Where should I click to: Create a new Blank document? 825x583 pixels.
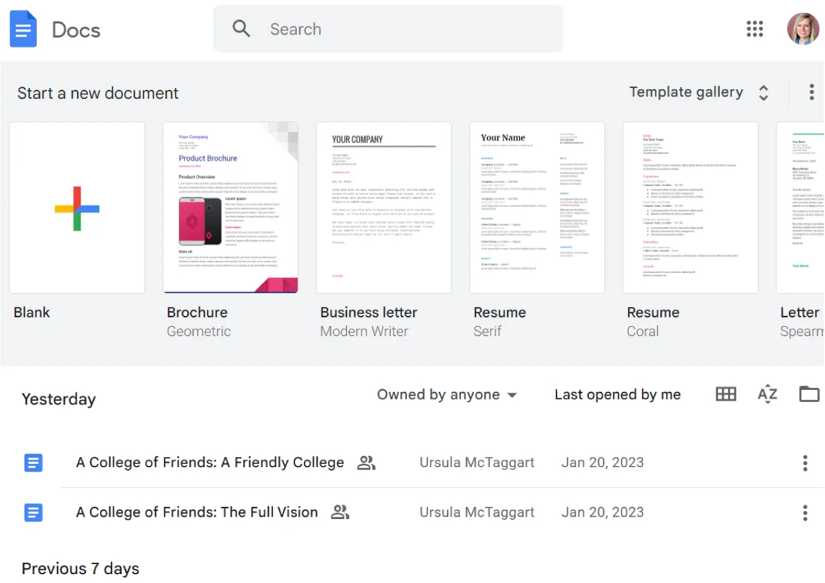pos(77,207)
